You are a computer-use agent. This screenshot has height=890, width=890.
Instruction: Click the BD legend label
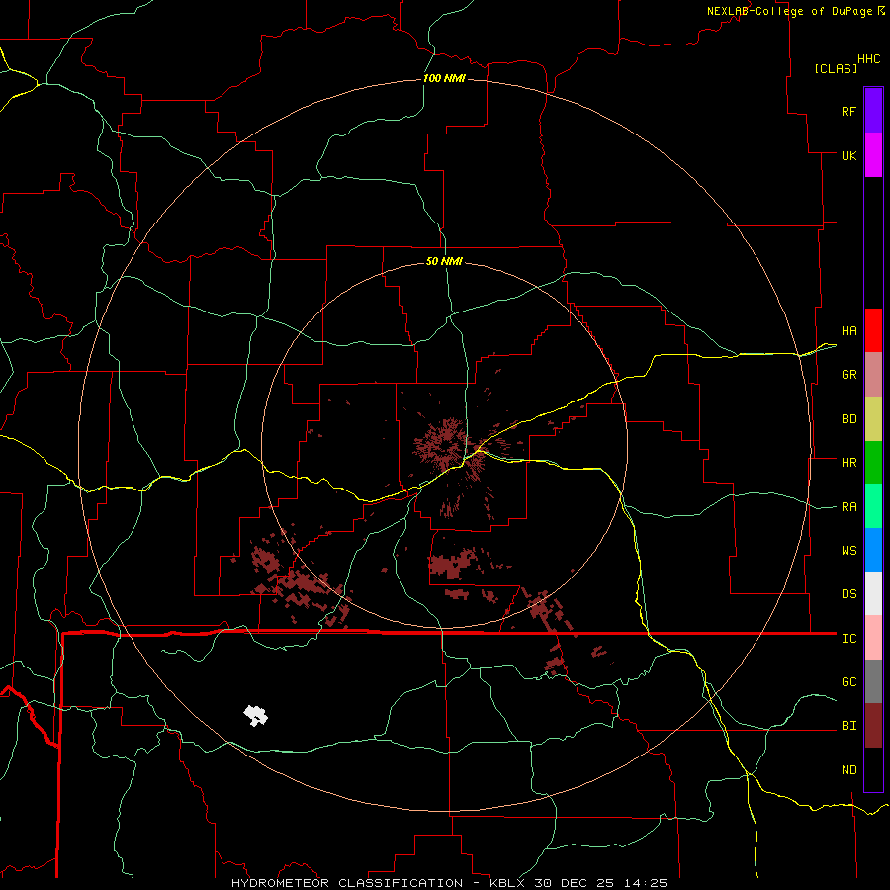click(x=848, y=419)
